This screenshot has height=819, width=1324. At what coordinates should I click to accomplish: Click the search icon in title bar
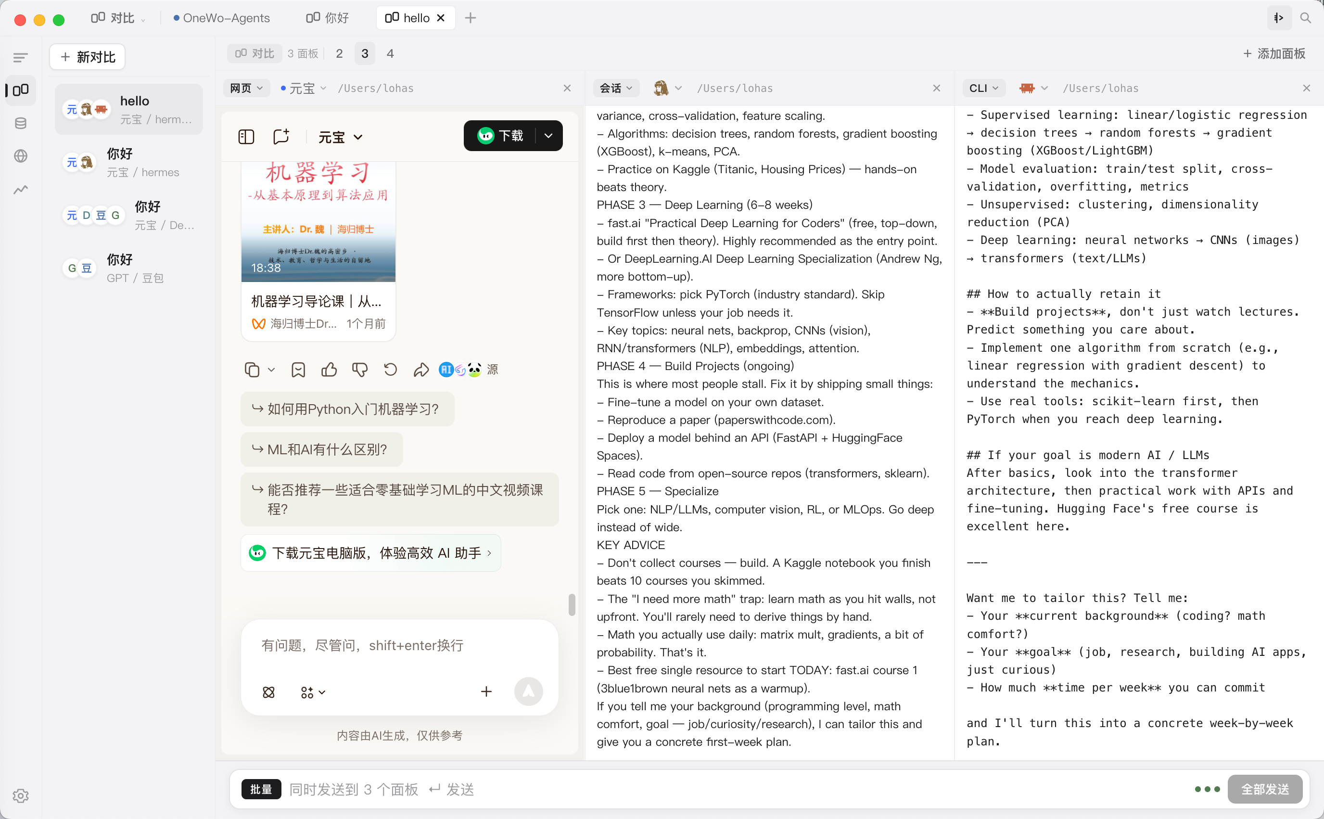(1306, 18)
